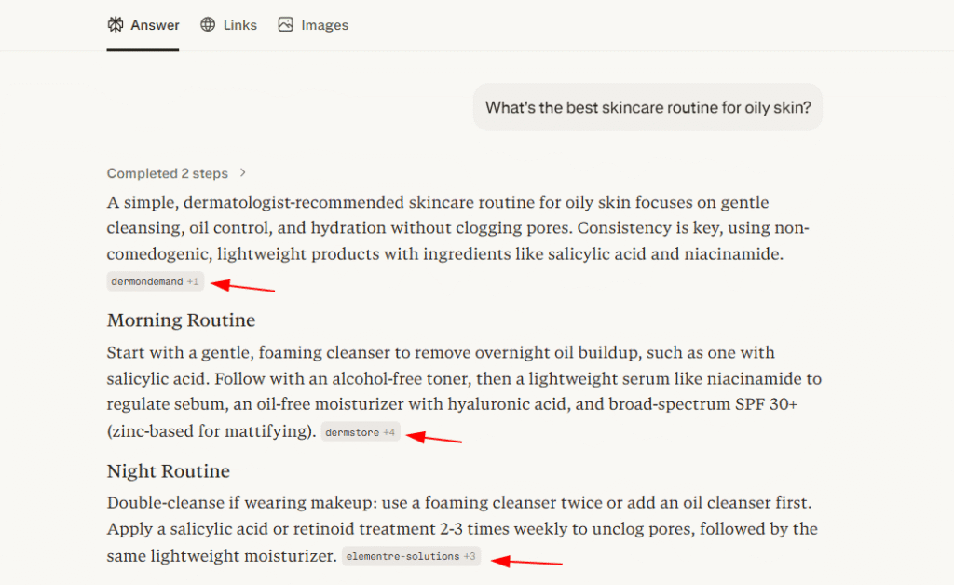Screen dimensions: 954x585
Task: Click the Night Routine heading
Action: coord(168,471)
